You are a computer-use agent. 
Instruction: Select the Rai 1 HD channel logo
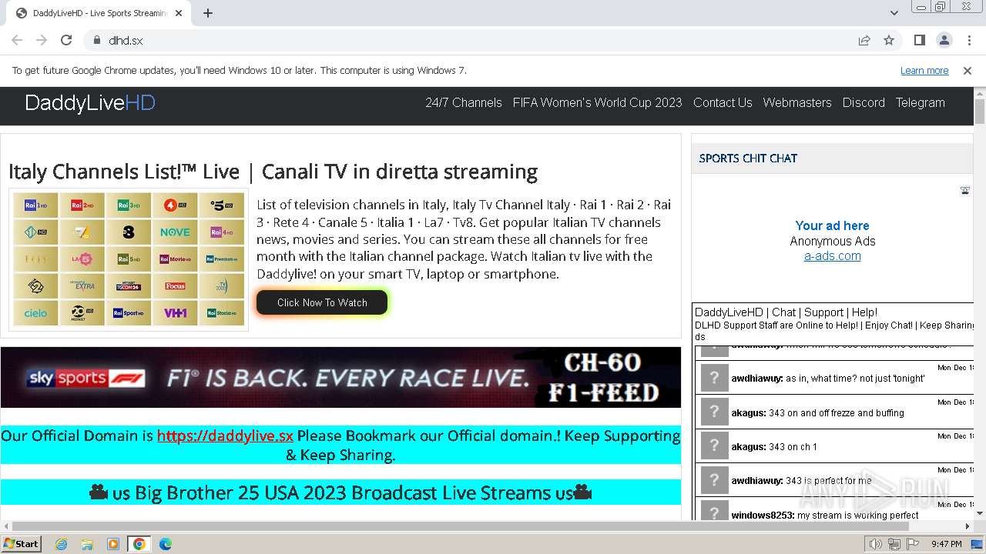35,205
